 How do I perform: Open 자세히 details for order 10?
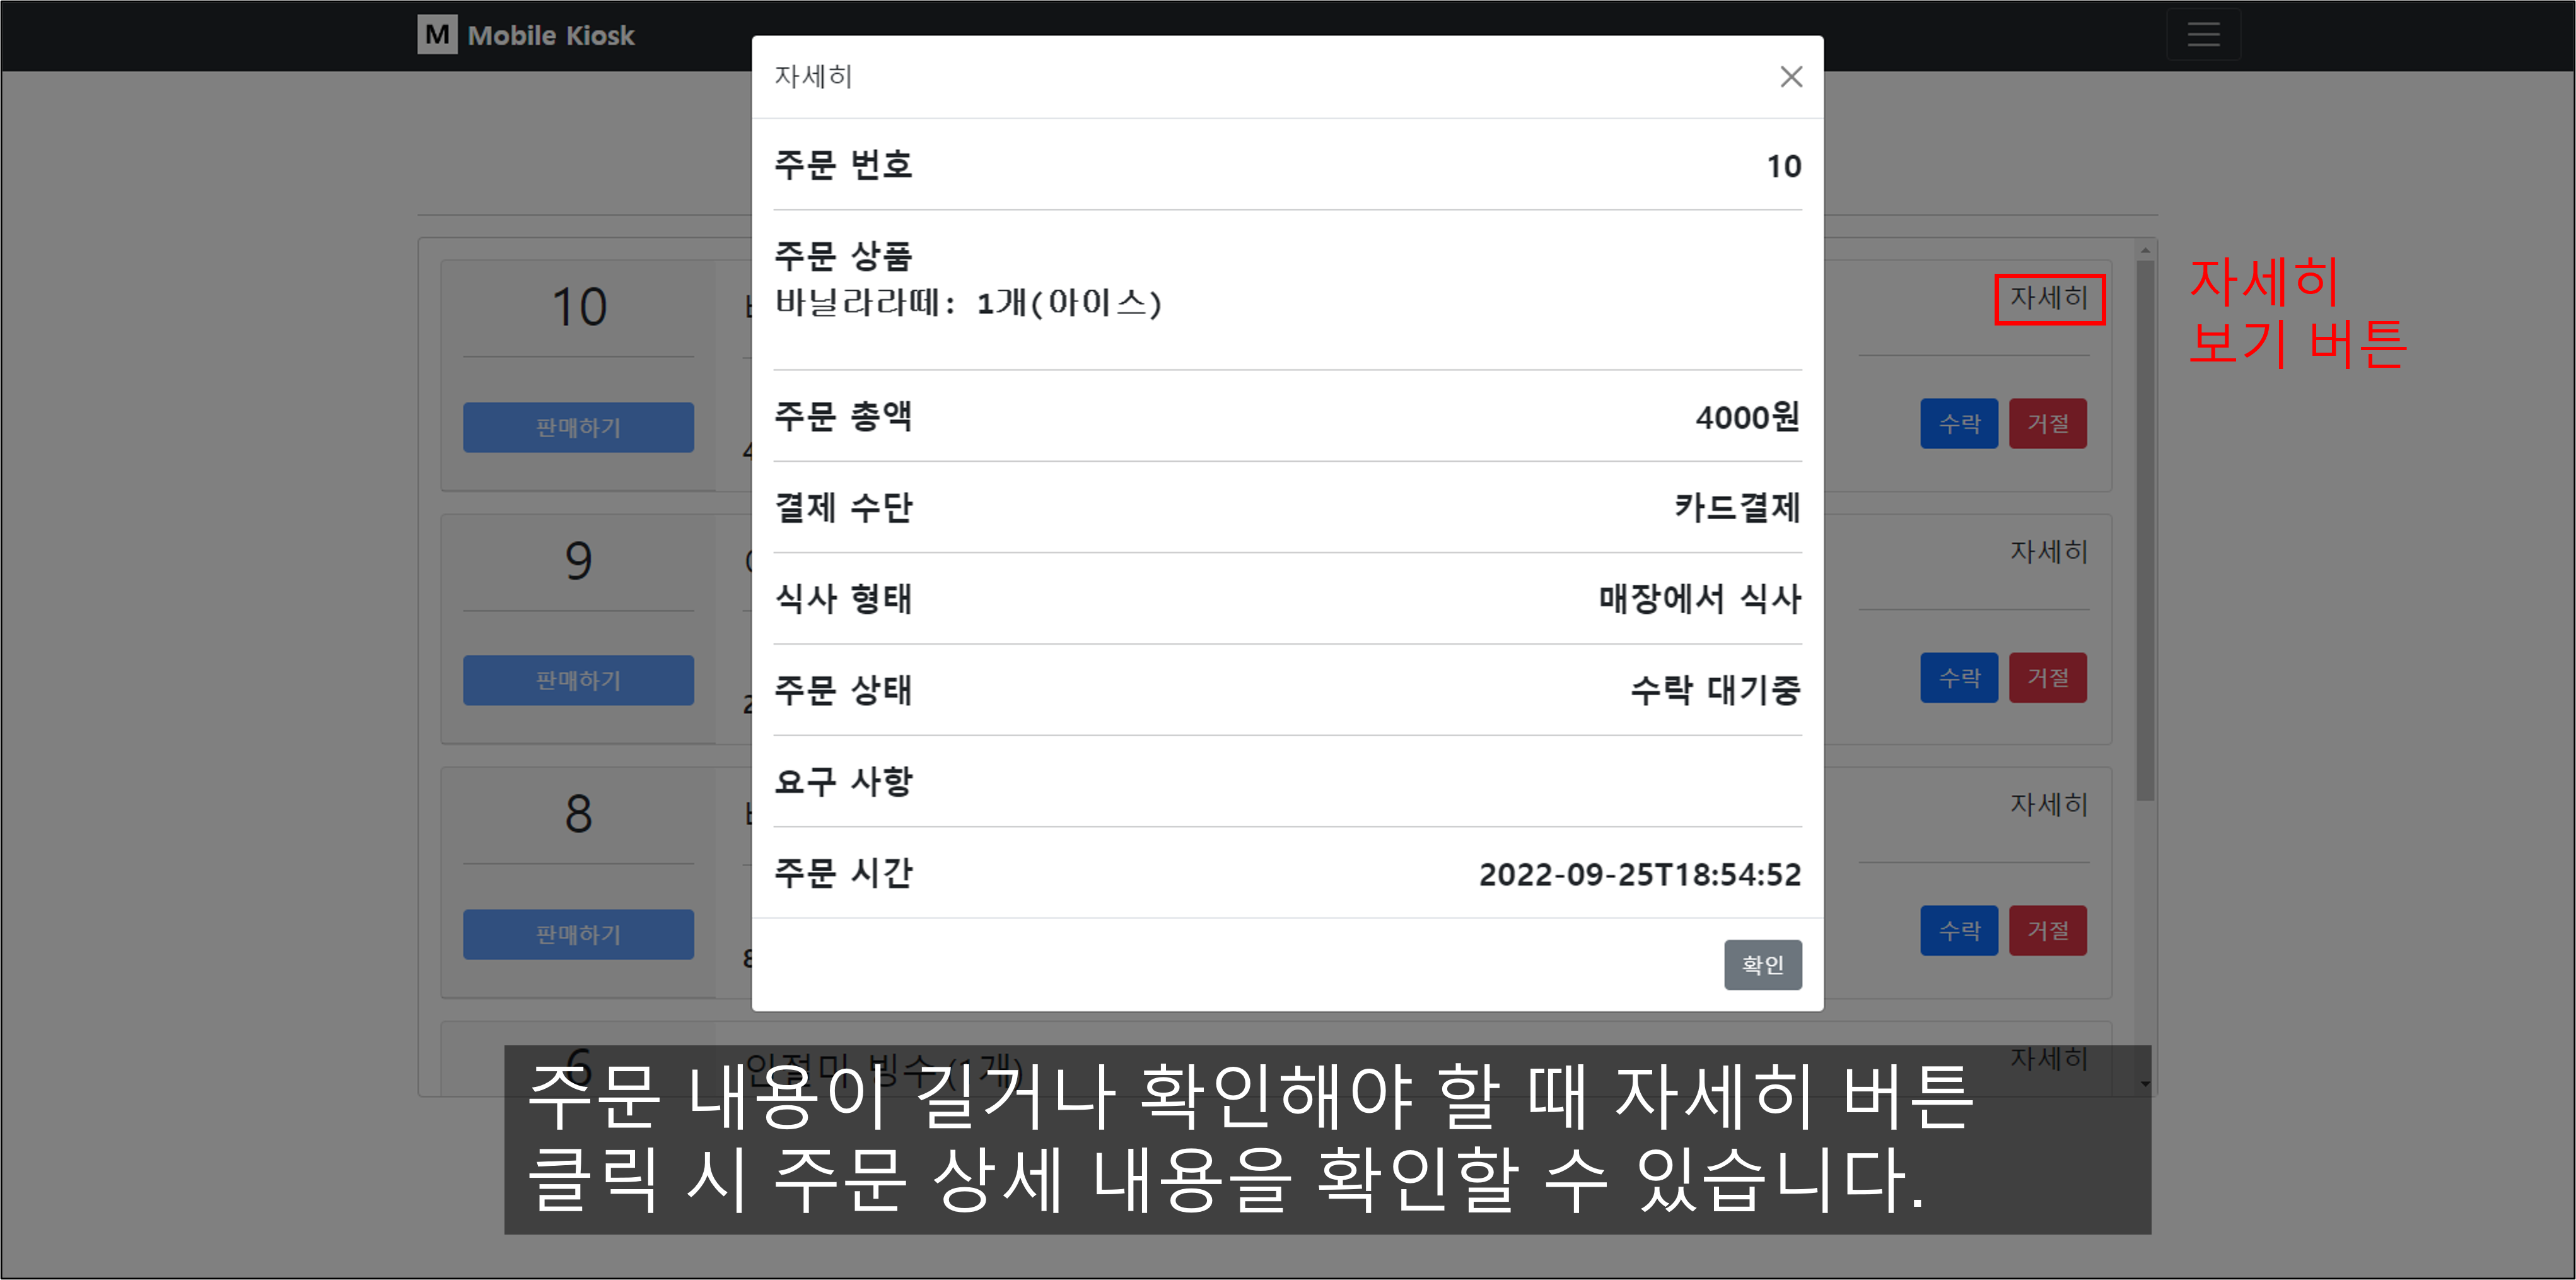(2049, 298)
